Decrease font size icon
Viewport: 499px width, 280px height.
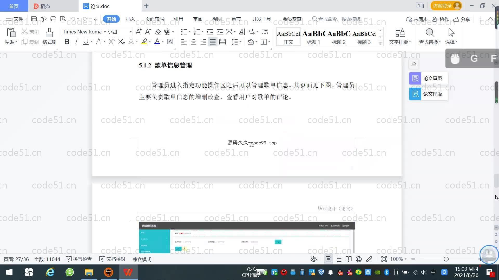[148, 32]
